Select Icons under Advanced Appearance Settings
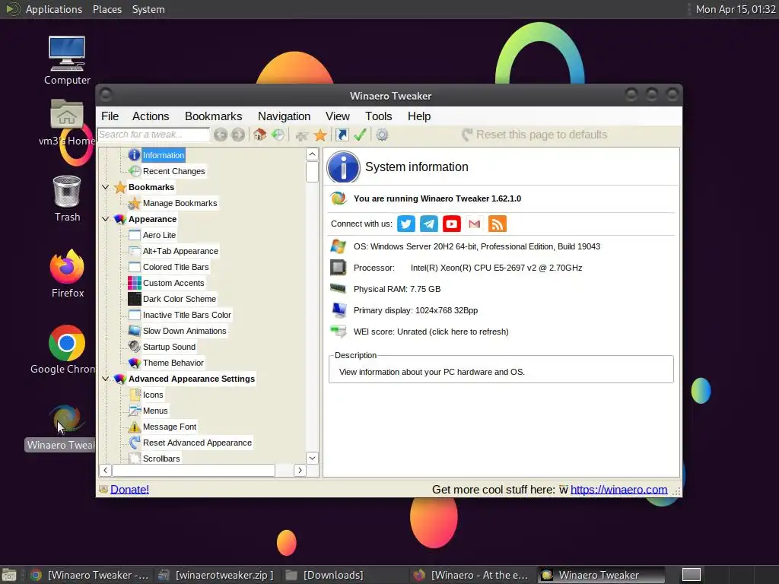The image size is (779, 584). coord(153,395)
